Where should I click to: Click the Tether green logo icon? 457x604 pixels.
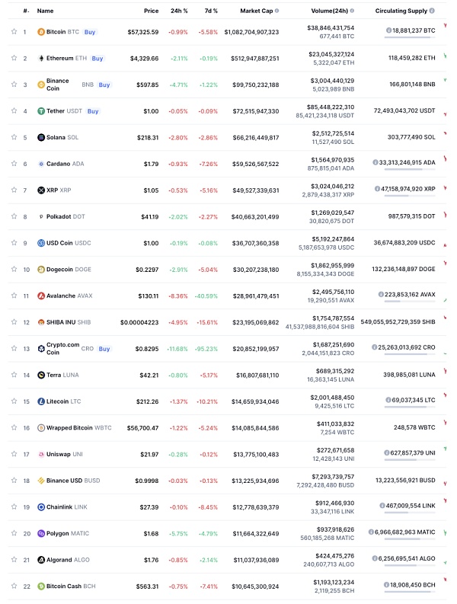pos(41,111)
